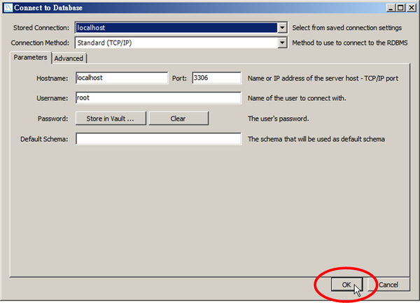Switch to the Advanced tab

(x=69, y=58)
